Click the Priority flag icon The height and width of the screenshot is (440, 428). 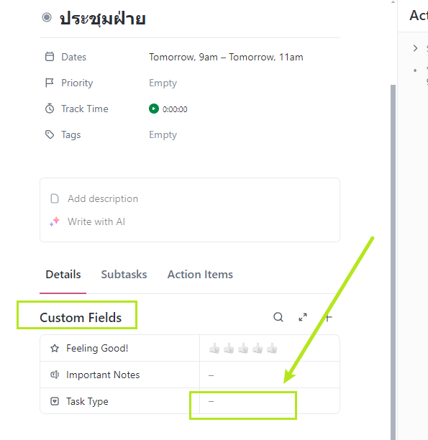coord(50,83)
